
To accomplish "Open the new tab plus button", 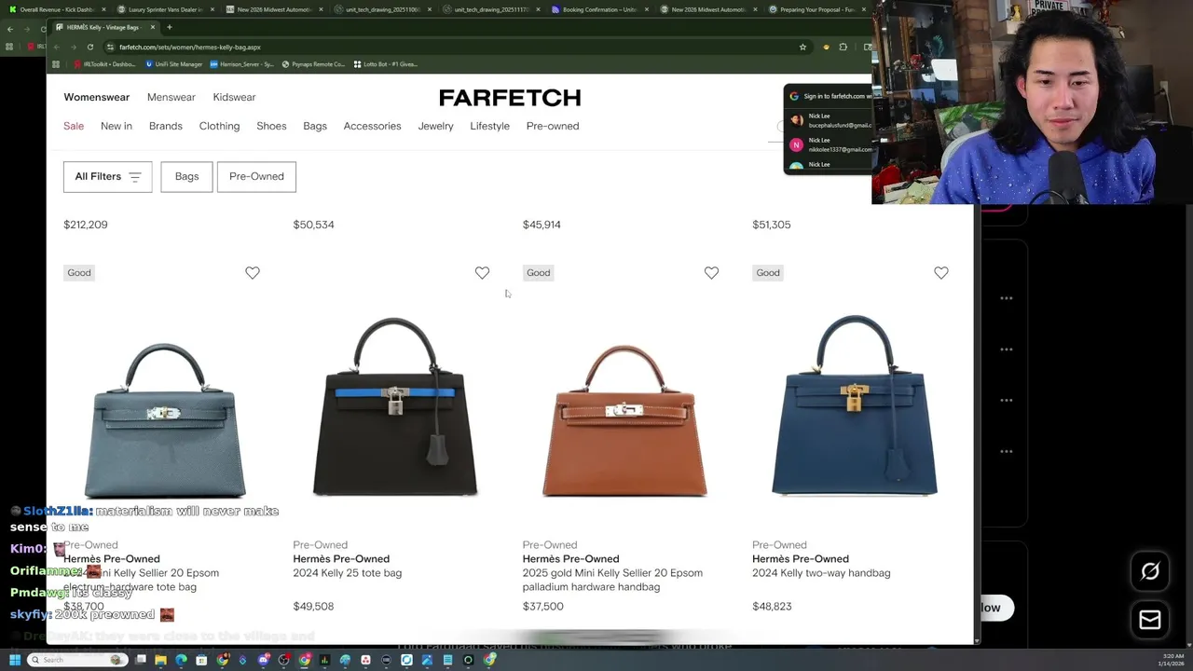I will pyautogui.click(x=170, y=27).
